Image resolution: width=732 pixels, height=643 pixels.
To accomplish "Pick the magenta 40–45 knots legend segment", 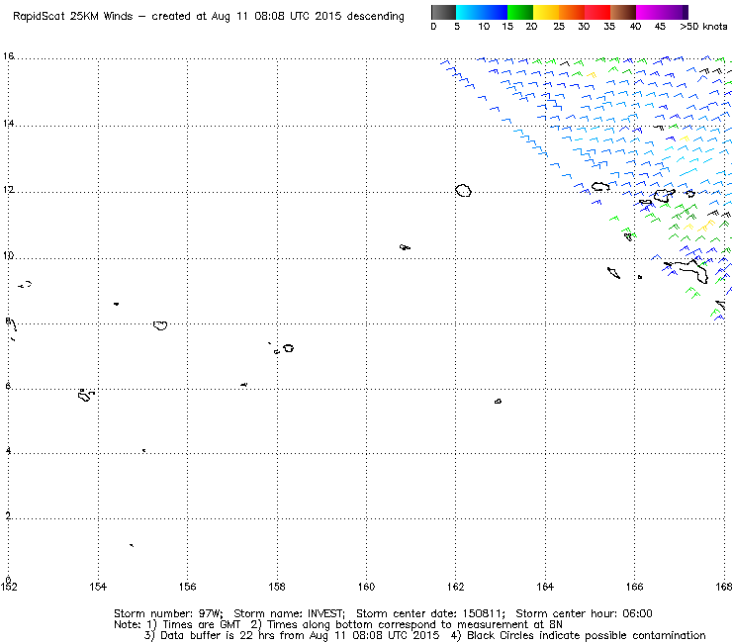I will click(x=649, y=12).
